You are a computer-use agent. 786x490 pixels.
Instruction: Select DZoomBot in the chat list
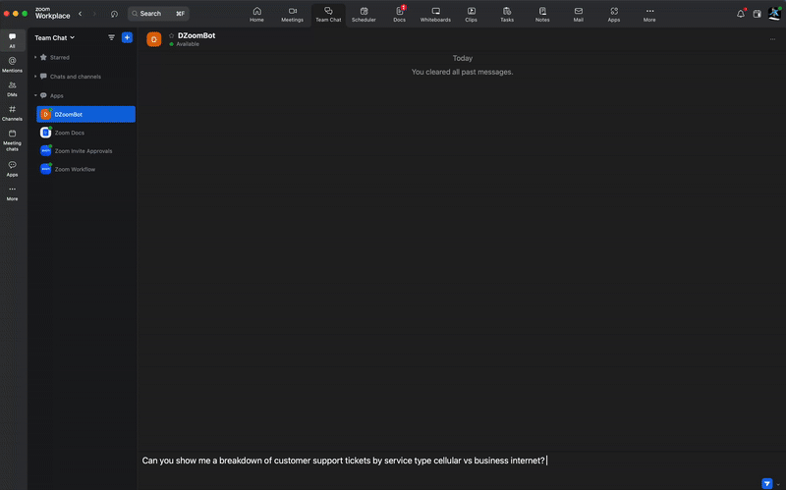[85, 114]
